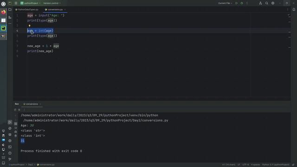Expand the Version control dropdown
This screenshot has width=297, height=167.
click(x=52, y=3)
